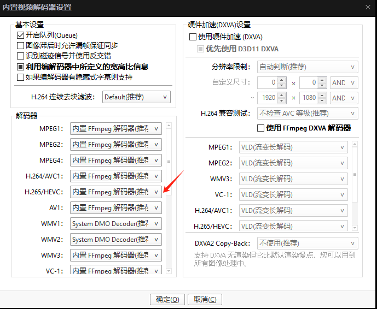The height and width of the screenshot is (309, 377).
Task: Click the 自定义尺寸 height field showing 0
Action: pos(309,83)
